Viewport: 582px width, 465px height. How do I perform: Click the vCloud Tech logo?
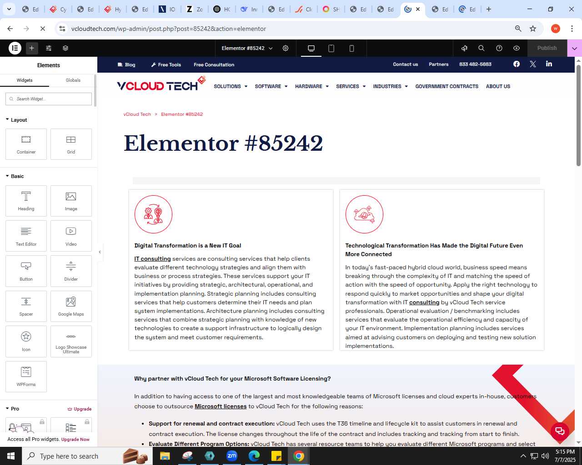pyautogui.click(x=161, y=84)
